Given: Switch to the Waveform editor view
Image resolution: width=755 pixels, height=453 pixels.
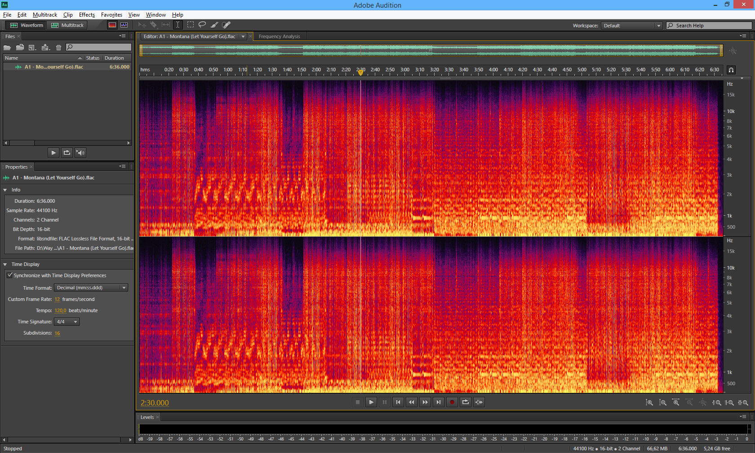Looking at the screenshot, I should (27, 25).
